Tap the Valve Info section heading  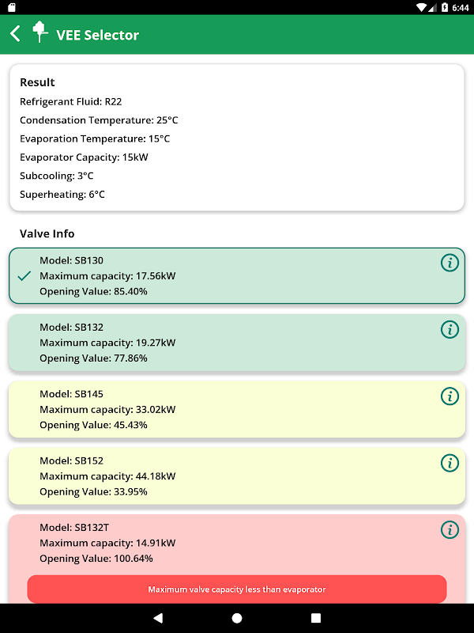click(x=47, y=233)
